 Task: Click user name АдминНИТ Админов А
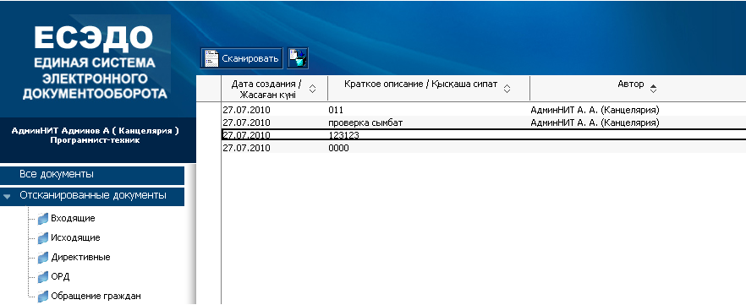[x=95, y=131]
